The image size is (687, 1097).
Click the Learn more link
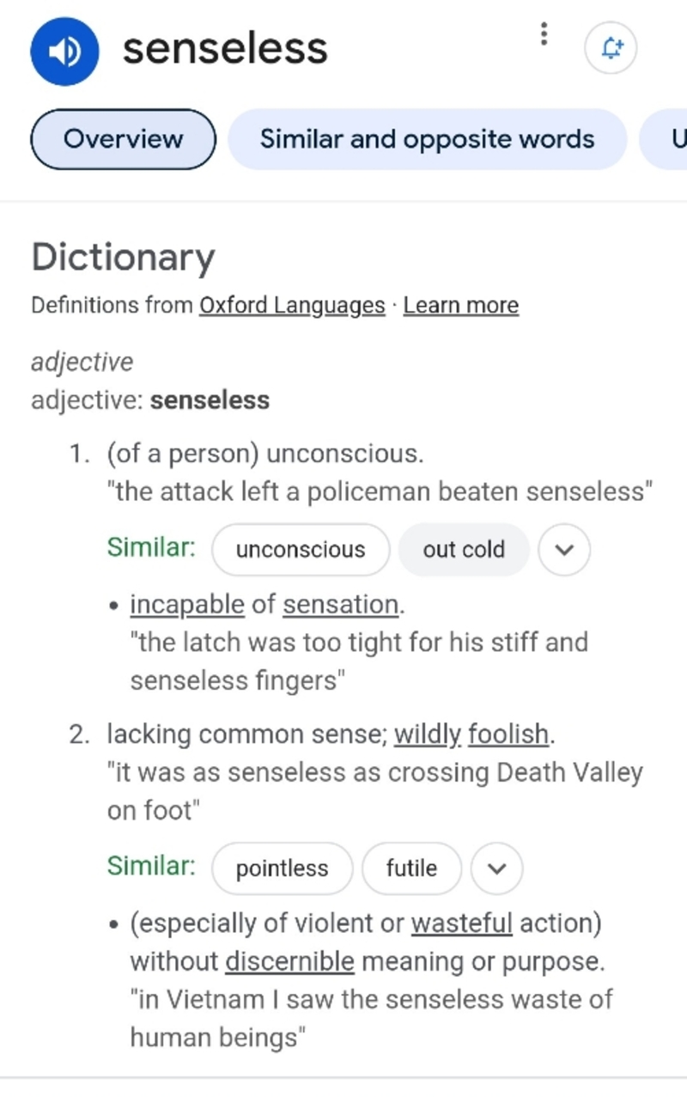coord(461,306)
